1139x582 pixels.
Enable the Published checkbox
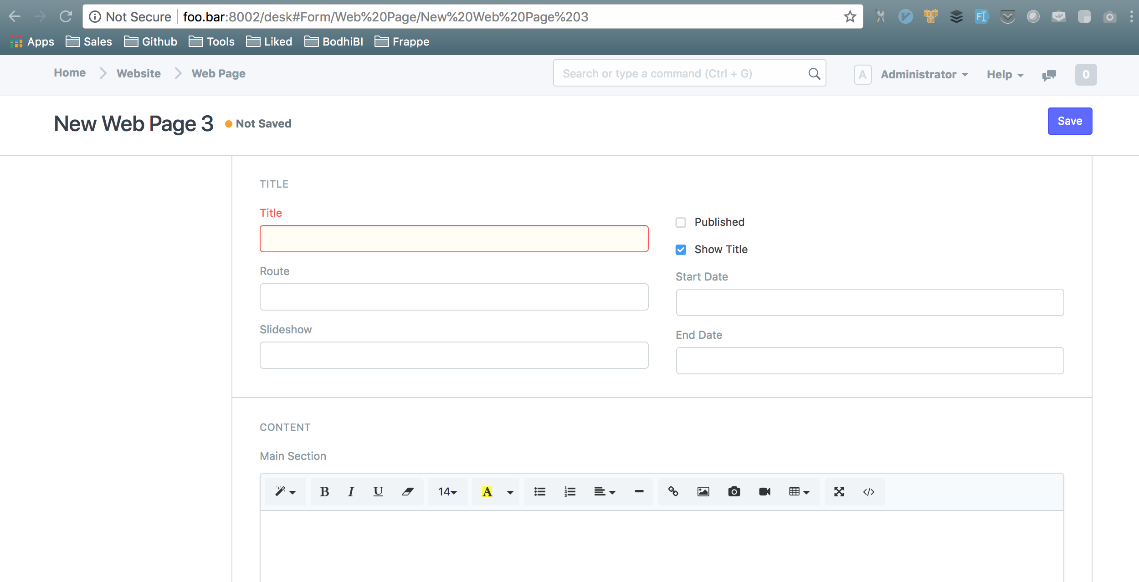tap(681, 223)
